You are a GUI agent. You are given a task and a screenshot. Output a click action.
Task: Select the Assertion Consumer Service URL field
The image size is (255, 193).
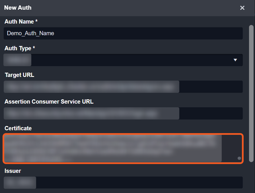point(211,113)
